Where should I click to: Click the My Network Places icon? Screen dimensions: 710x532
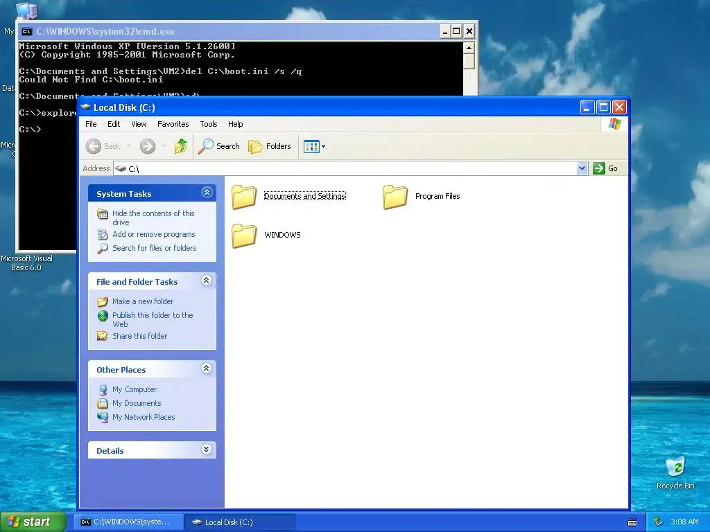[x=103, y=417]
